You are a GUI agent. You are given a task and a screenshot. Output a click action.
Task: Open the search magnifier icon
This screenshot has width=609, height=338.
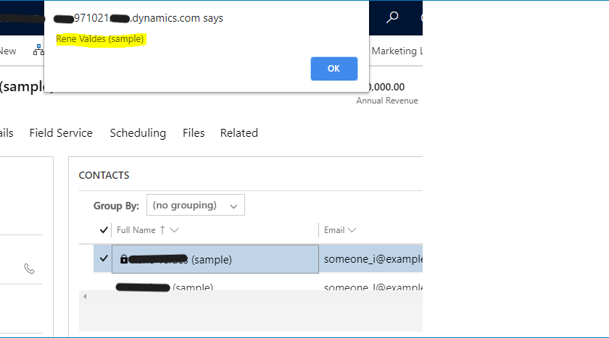click(392, 17)
